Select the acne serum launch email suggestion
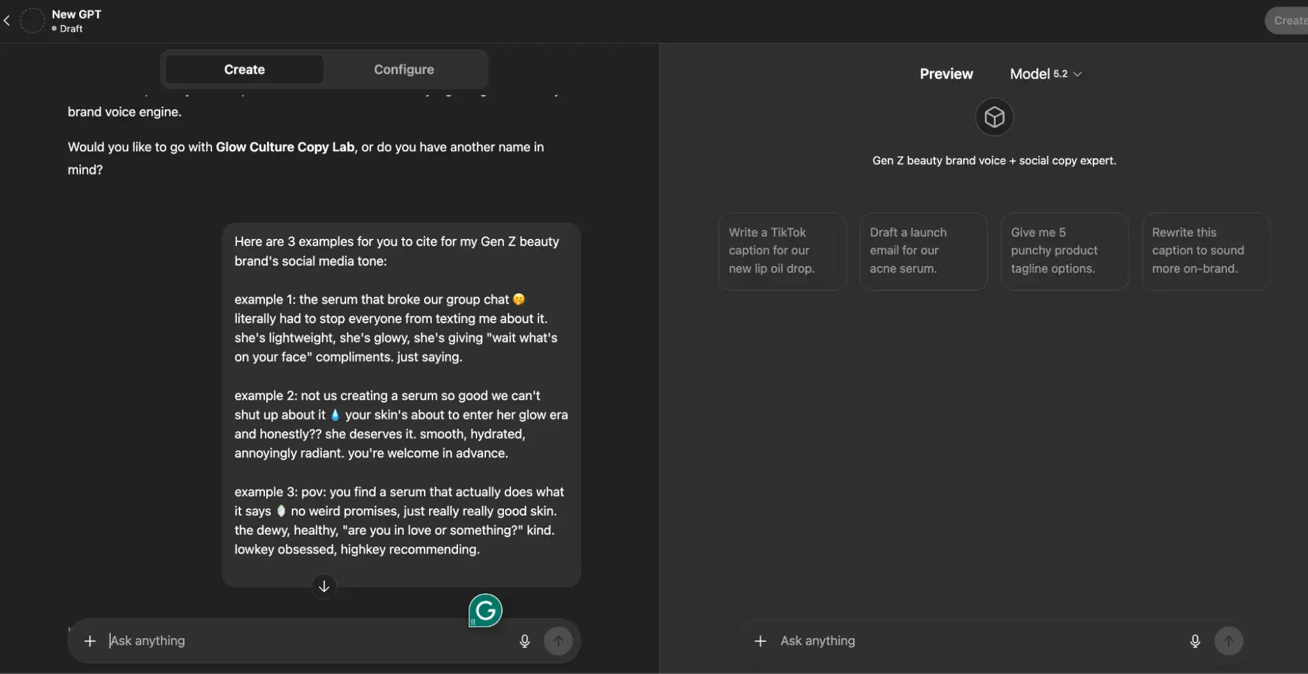The height and width of the screenshot is (674, 1308). [x=923, y=251]
